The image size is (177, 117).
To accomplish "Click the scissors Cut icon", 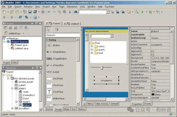I will [70, 12].
